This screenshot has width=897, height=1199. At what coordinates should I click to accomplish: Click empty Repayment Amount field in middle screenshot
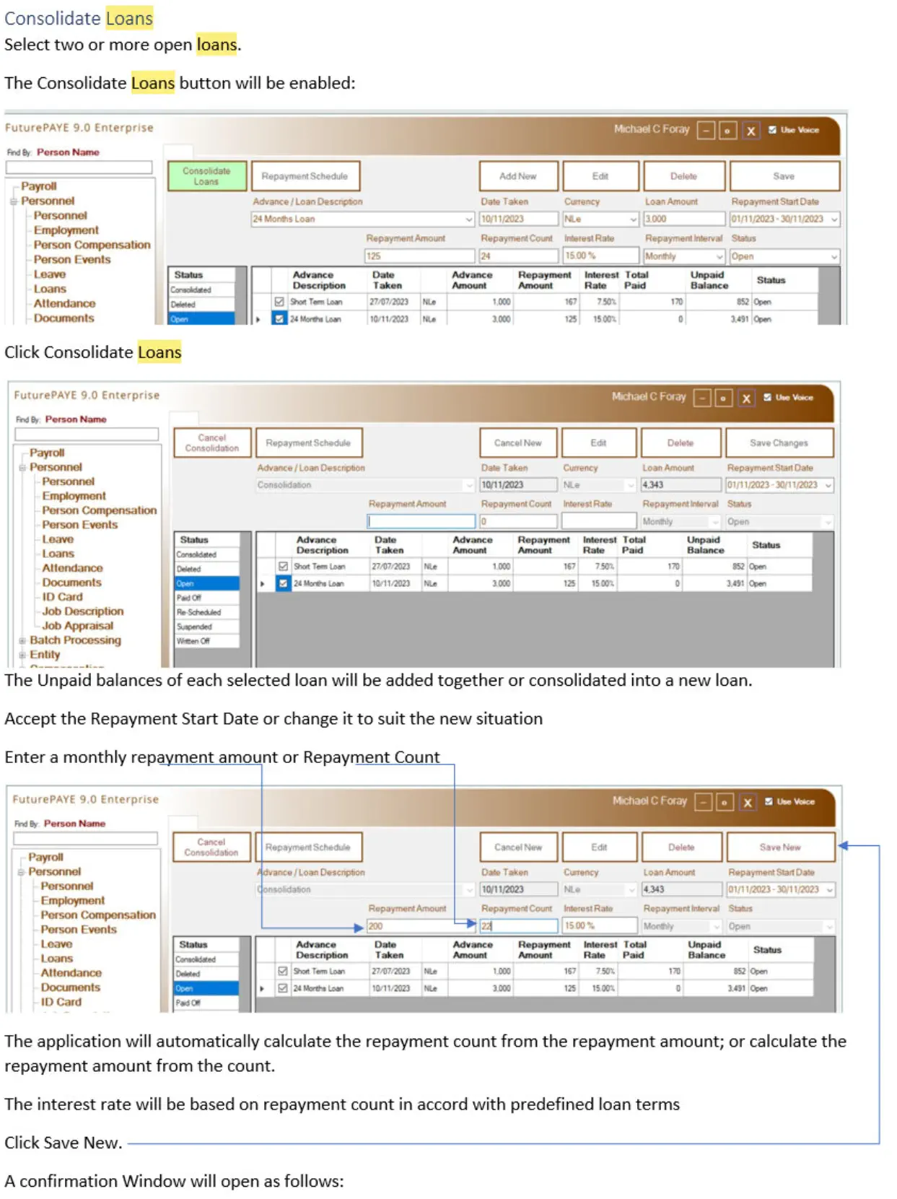(421, 521)
